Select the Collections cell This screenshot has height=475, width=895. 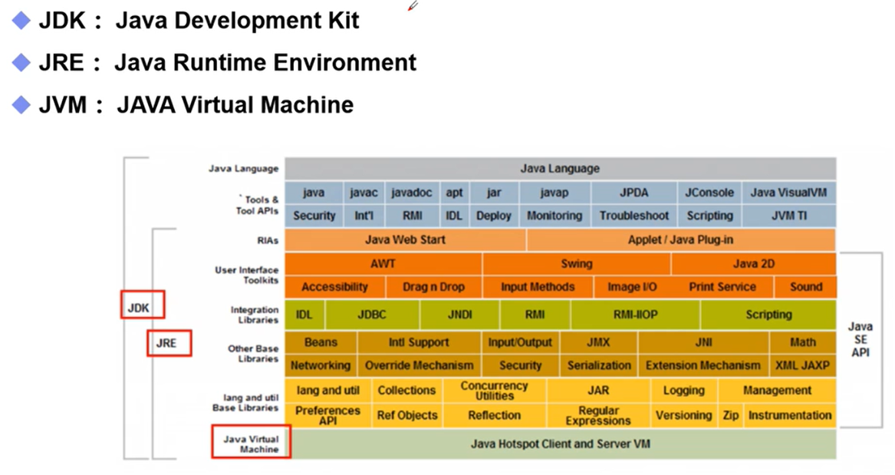click(x=406, y=391)
